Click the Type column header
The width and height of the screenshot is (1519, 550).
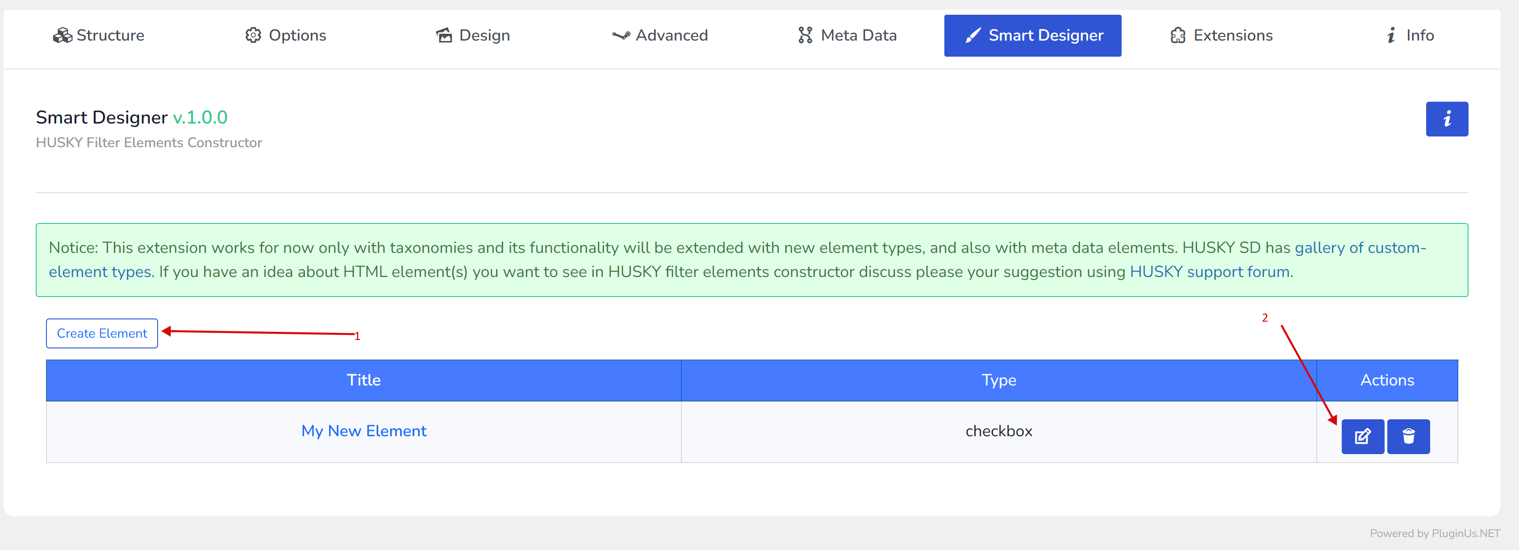click(x=998, y=380)
